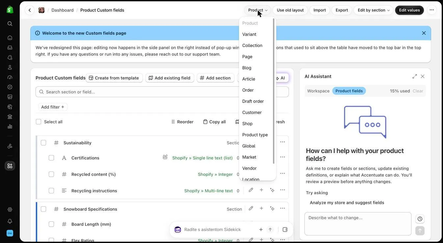
Task: Toggle the Sidekick side panel icon
Action: [285, 230]
